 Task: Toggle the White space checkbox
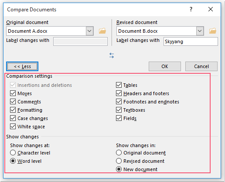pos(13,127)
